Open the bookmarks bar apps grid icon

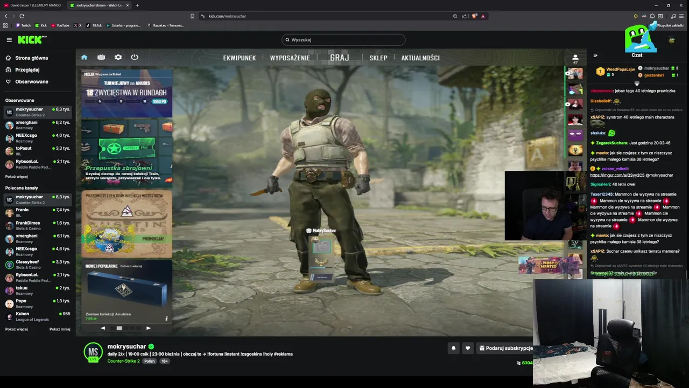[x=5, y=25]
